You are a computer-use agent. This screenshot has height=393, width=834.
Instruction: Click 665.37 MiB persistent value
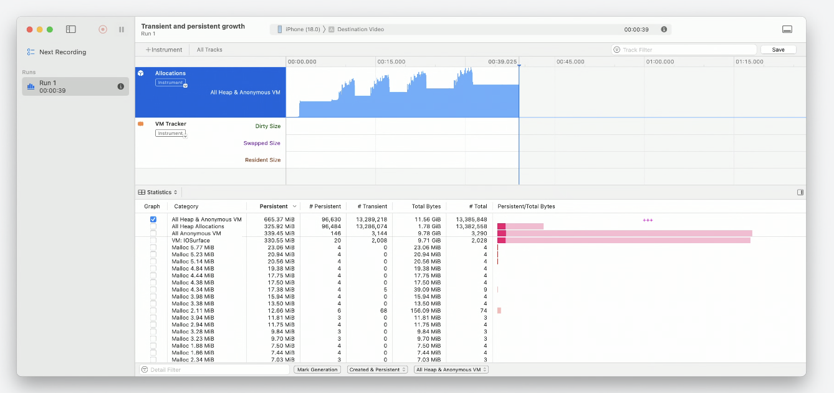coord(280,220)
